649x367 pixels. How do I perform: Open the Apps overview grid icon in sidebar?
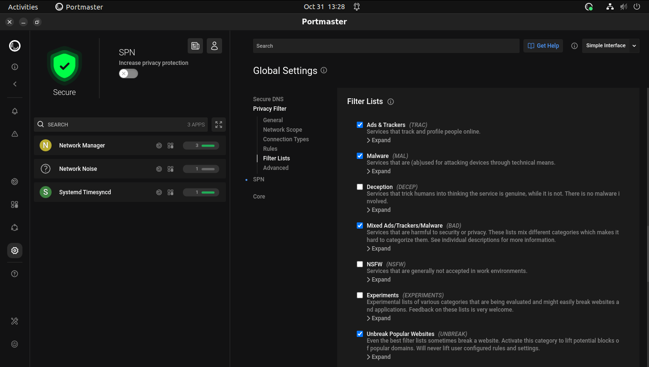click(x=14, y=204)
